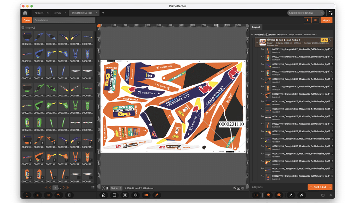
Task: Click the rotate icon below the canvas
Action: (x=104, y=195)
